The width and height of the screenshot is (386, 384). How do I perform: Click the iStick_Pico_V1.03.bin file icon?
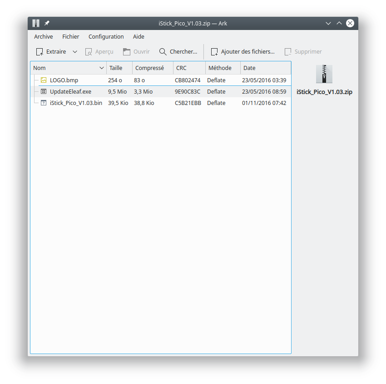click(44, 103)
